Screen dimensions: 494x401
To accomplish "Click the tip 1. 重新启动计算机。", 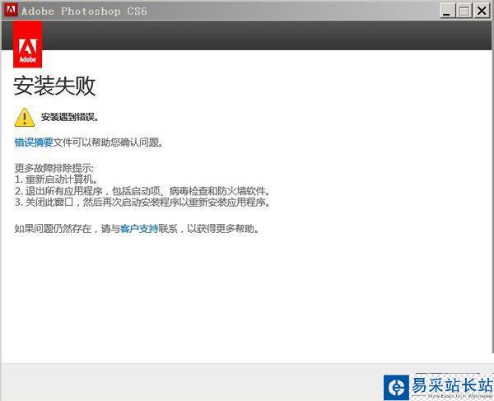I will (56, 180).
